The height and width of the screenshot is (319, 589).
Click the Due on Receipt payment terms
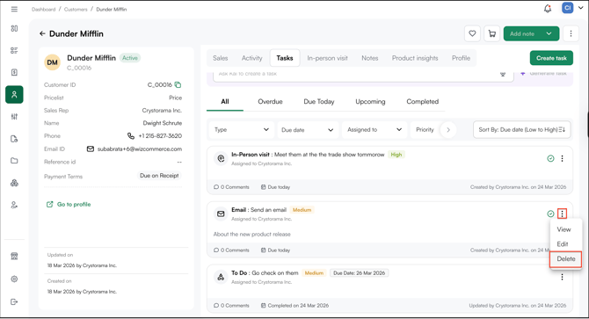[159, 176]
